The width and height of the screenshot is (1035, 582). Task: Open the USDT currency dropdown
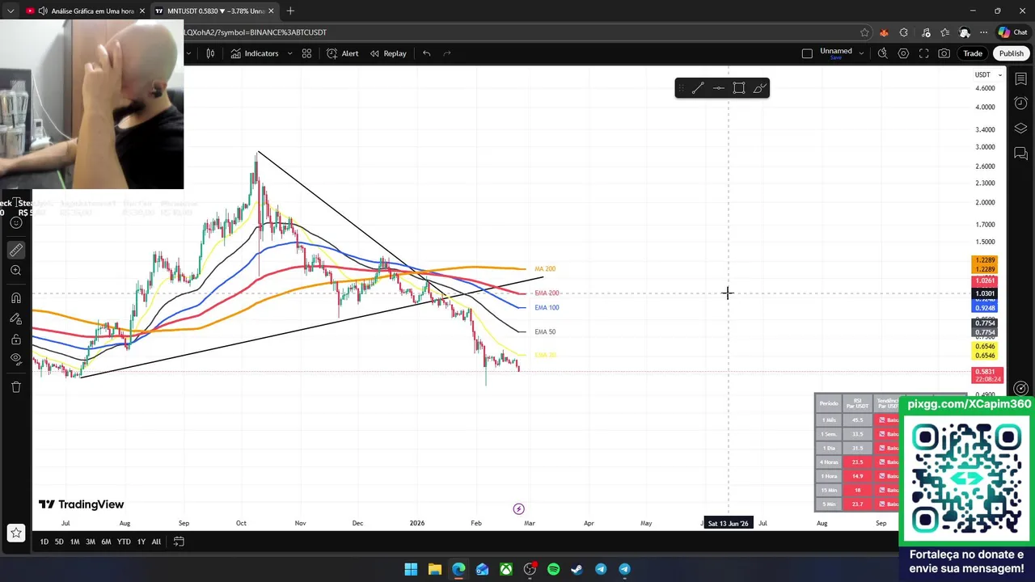[x=988, y=74]
